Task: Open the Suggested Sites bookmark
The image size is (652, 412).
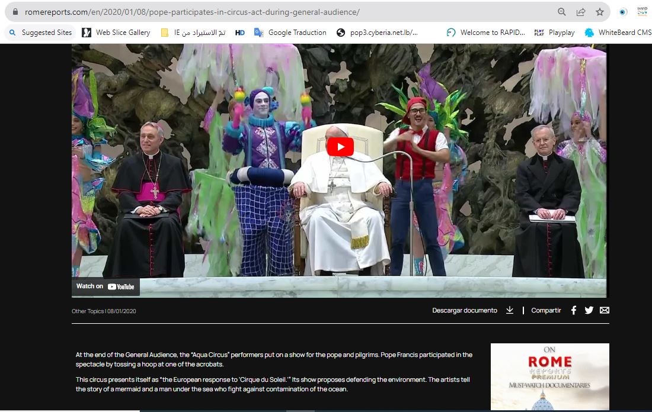Action: point(40,33)
